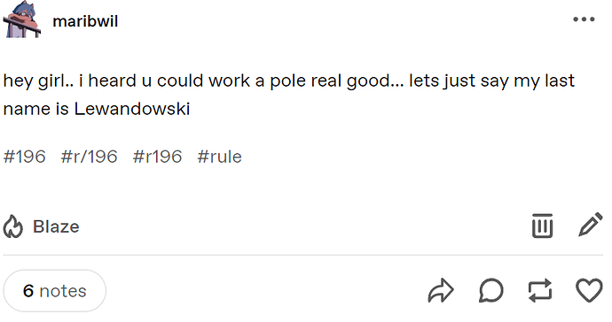612x322 pixels.
Task: Reply using speech bubble icon
Action: pos(491,290)
